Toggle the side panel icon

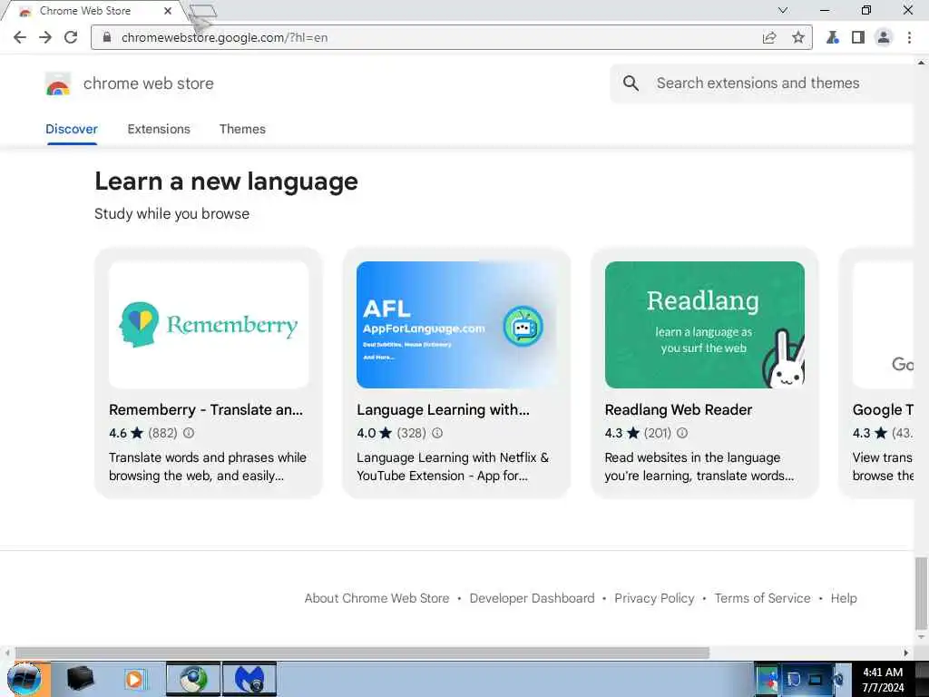[x=858, y=38]
